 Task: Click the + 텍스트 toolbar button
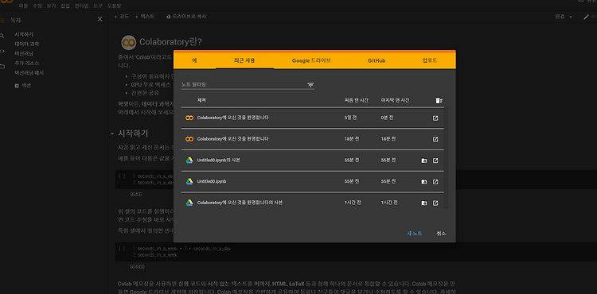click(145, 17)
